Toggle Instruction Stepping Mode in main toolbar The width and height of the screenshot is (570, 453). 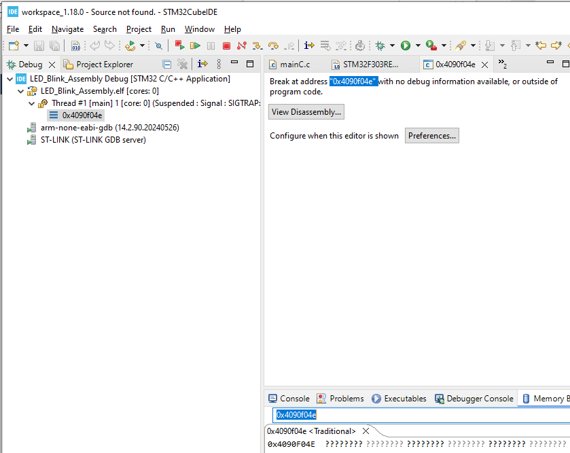(309, 46)
